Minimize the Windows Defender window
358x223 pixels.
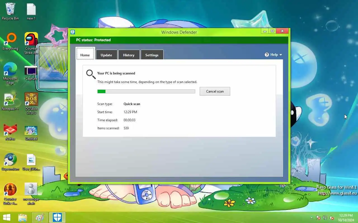(265, 31)
